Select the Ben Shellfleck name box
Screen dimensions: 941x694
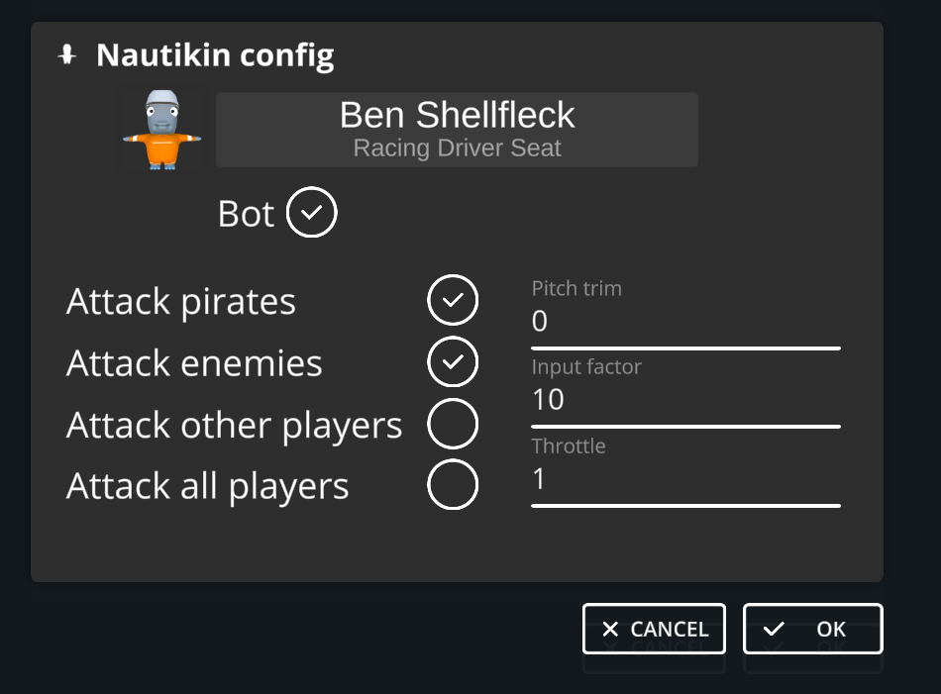click(x=457, y=130)
